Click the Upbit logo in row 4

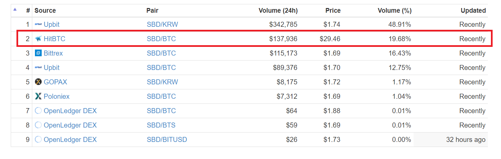38,68
